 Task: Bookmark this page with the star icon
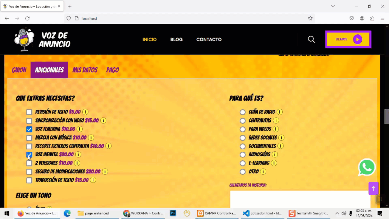pos(310,19)
